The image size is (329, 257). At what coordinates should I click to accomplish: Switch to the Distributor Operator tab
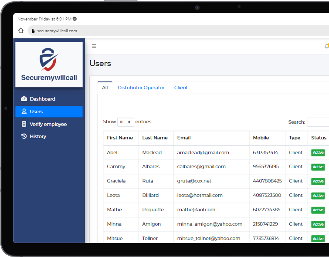[x=141, y=88]
